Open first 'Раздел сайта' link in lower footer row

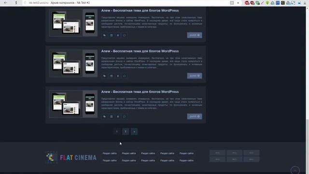pos(110,160)
